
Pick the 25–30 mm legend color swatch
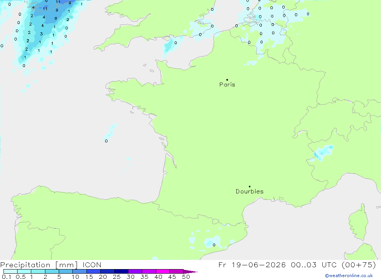pyautogui.click(x=121, y=271)
